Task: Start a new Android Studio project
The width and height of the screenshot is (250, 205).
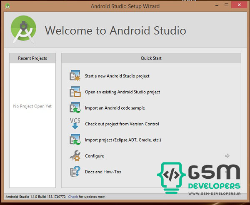Action: click(x=117, y=76)
